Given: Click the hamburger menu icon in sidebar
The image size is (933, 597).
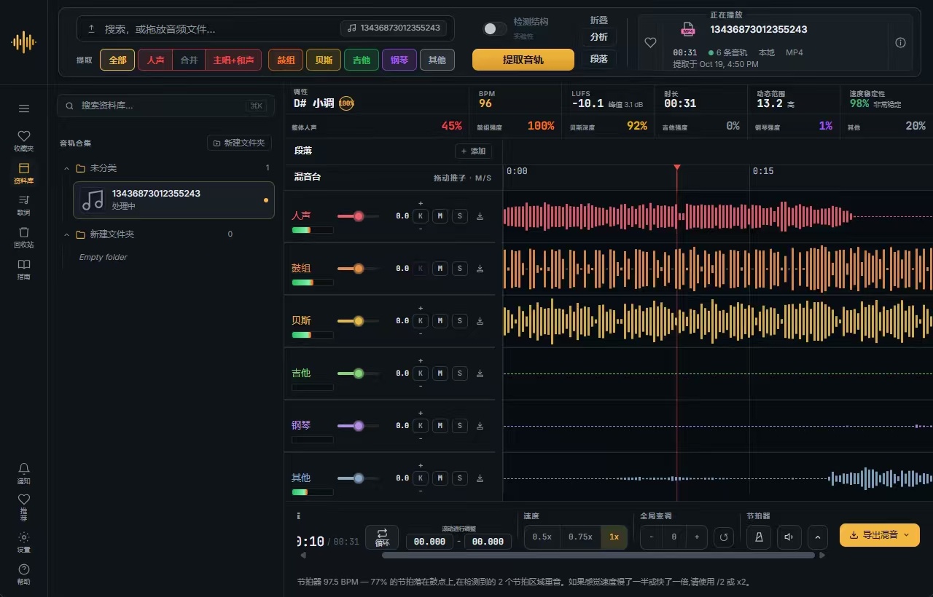Looking at the screenshot, I should coord(24,108).
